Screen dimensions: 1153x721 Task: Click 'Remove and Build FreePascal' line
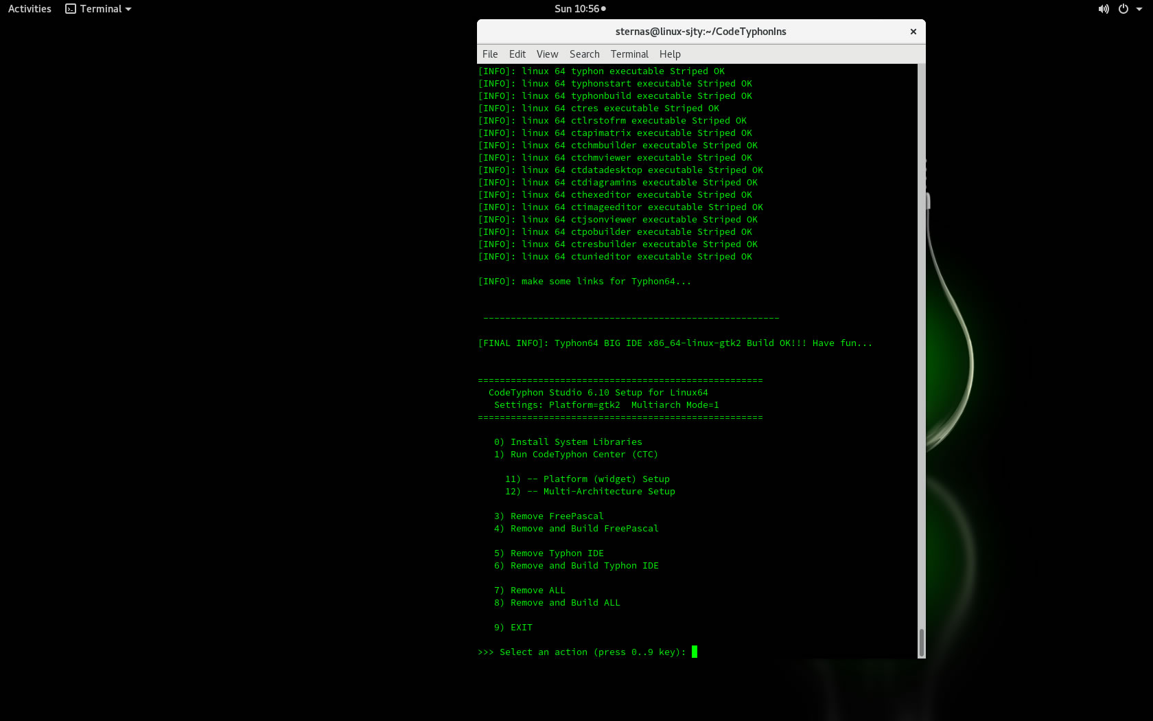click(576, 529)
